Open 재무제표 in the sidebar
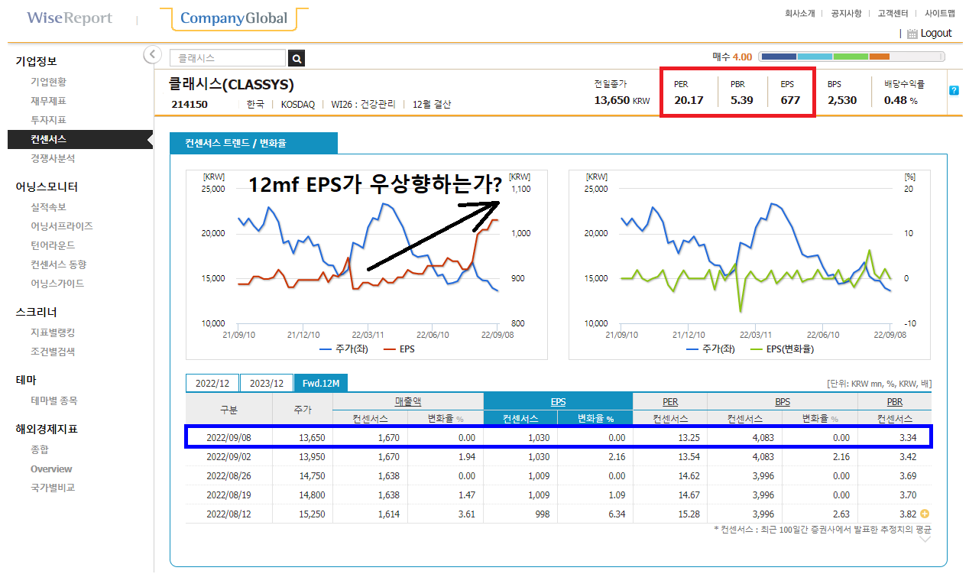The image size is (969, 574). coord(48,101)
